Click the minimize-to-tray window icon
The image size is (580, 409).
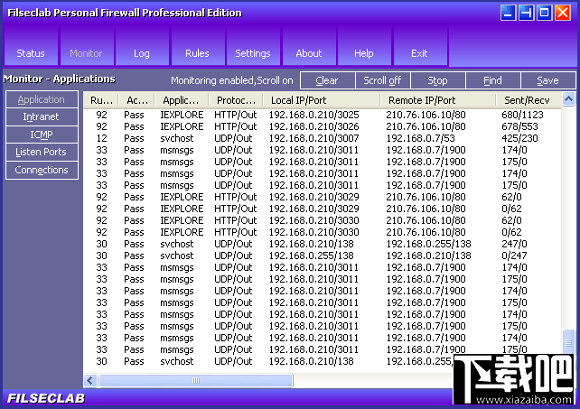tap(509, 13)
